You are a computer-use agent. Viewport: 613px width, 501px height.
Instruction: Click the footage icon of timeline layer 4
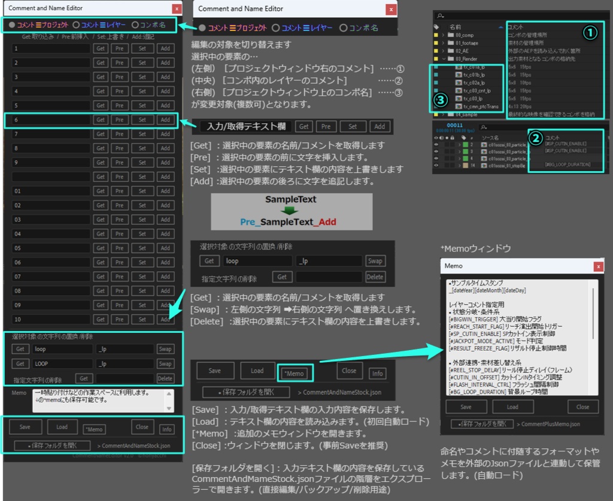484,159
